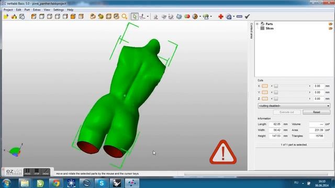Click right arrow of X cut slider
Image resolution: width=335 pixels, height=188 pixels.
(x=309, y=86)
